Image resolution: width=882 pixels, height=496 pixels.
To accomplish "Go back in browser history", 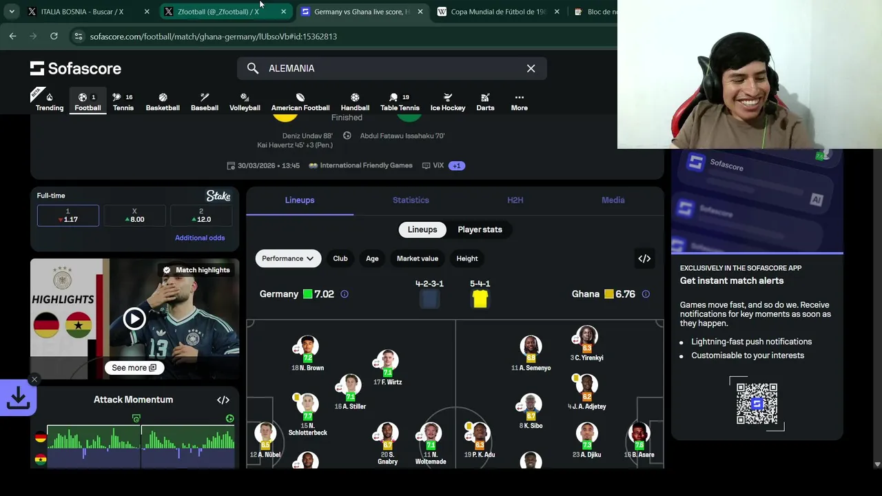I will [13, 37].
